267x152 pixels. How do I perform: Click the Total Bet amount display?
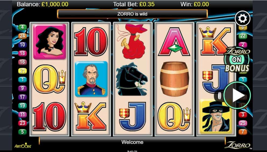(134, 4)
